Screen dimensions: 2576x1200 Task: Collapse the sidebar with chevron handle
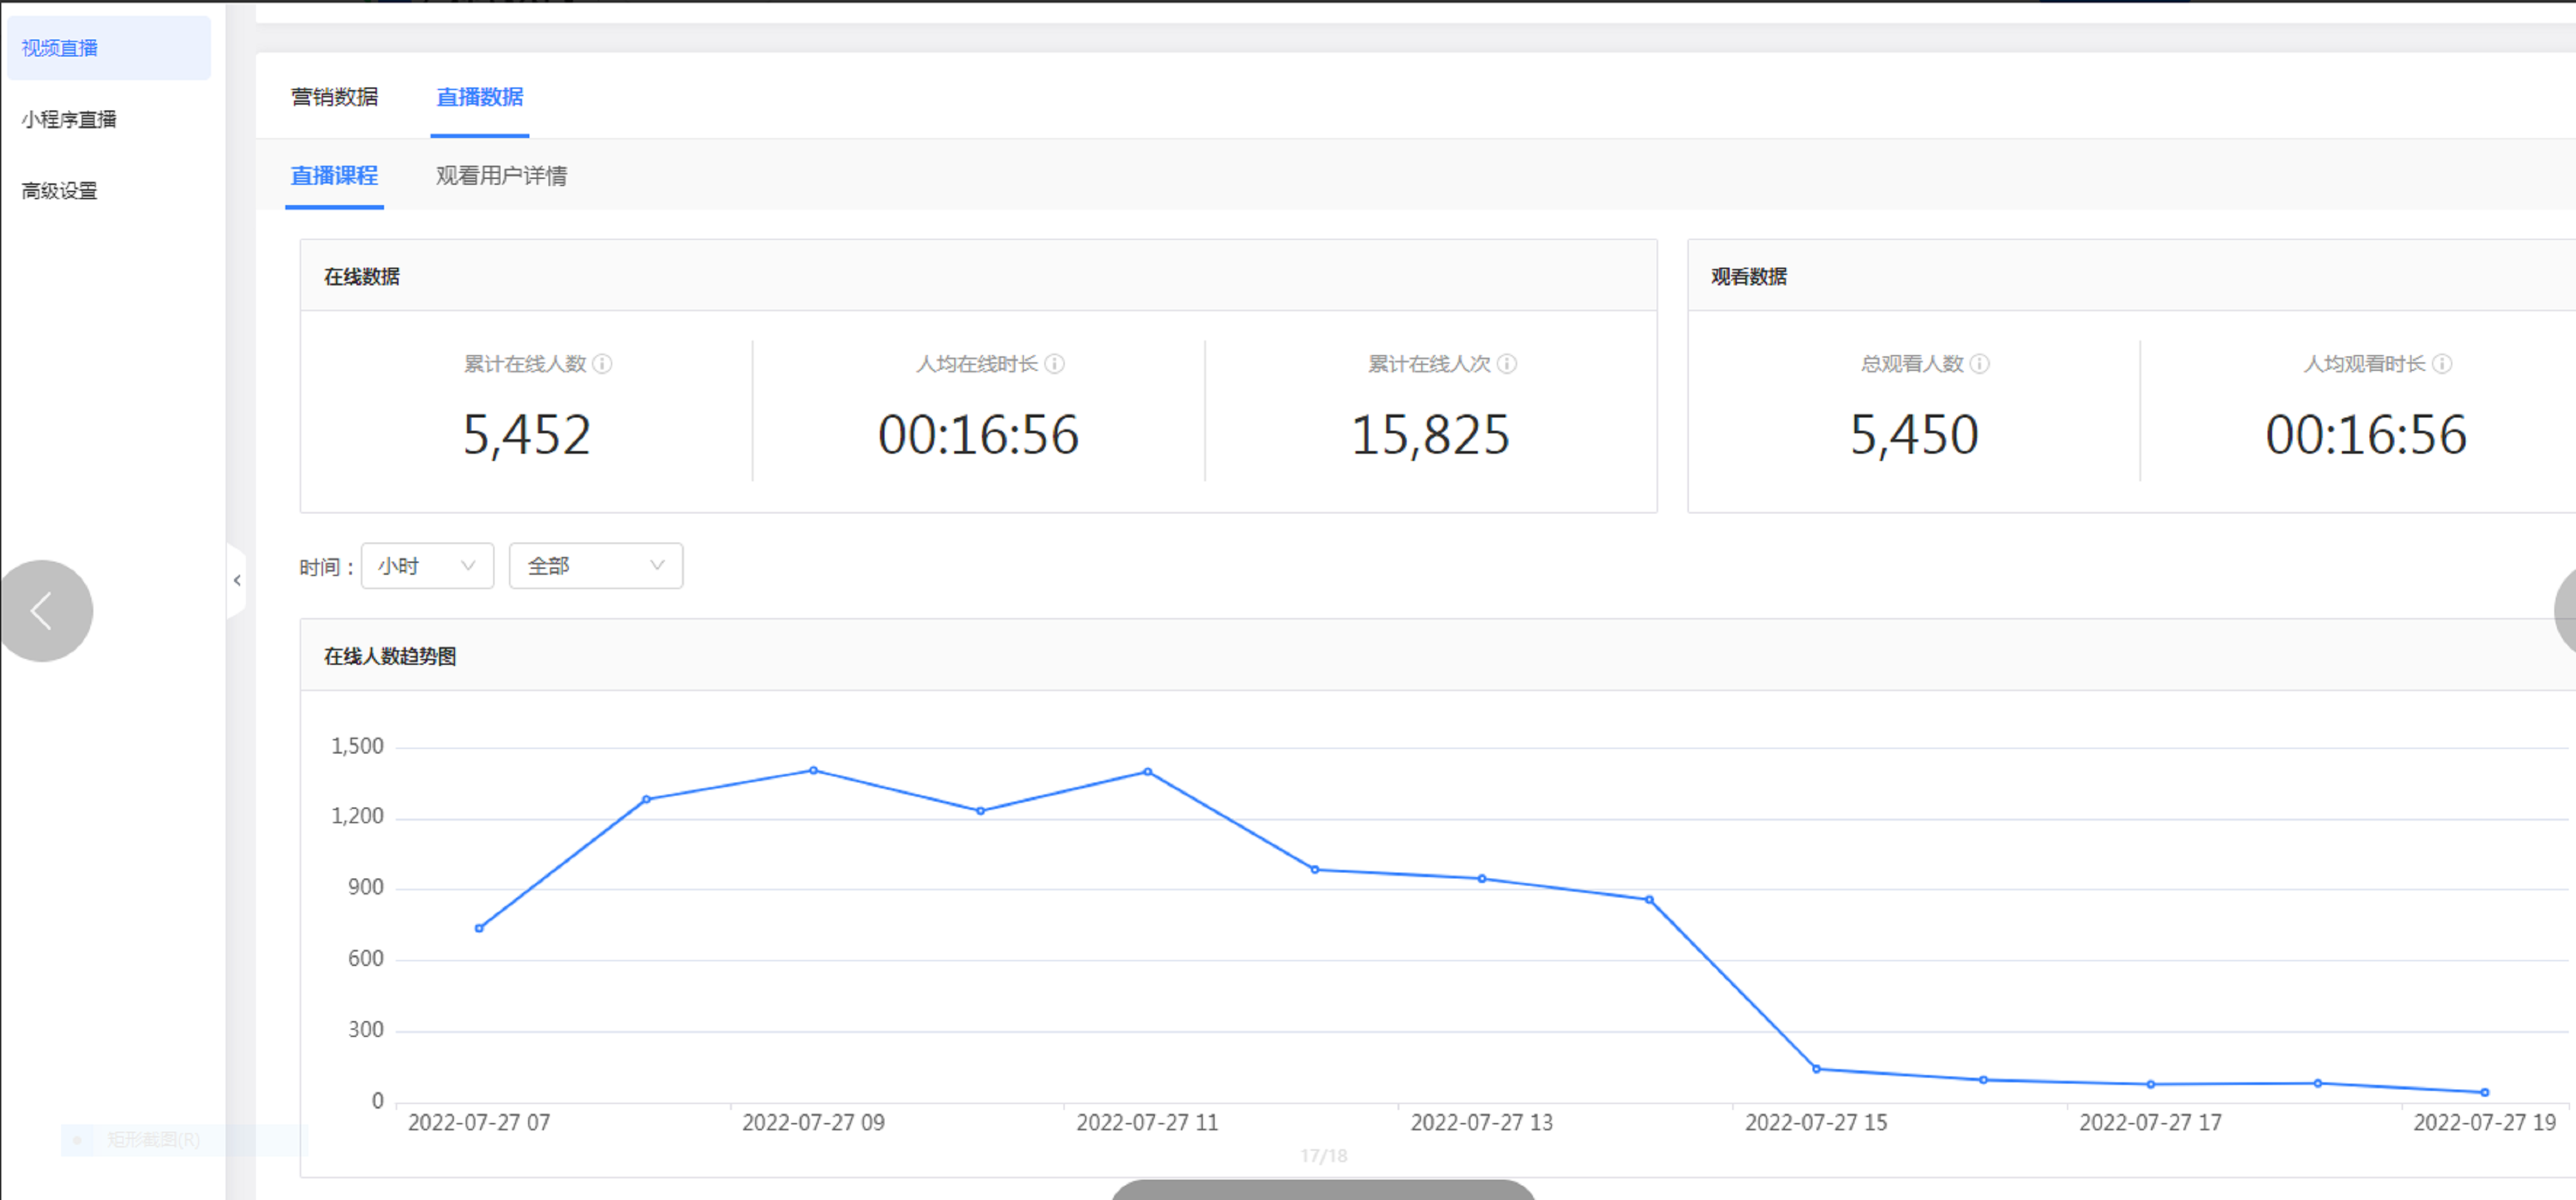tap(237, 580)
